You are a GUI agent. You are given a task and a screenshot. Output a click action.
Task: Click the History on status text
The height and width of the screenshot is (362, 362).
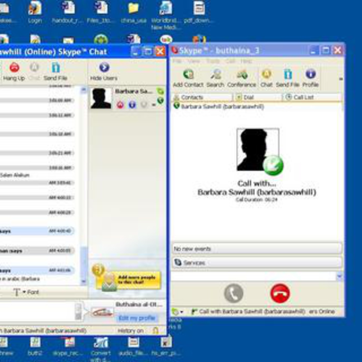[130, 331]
